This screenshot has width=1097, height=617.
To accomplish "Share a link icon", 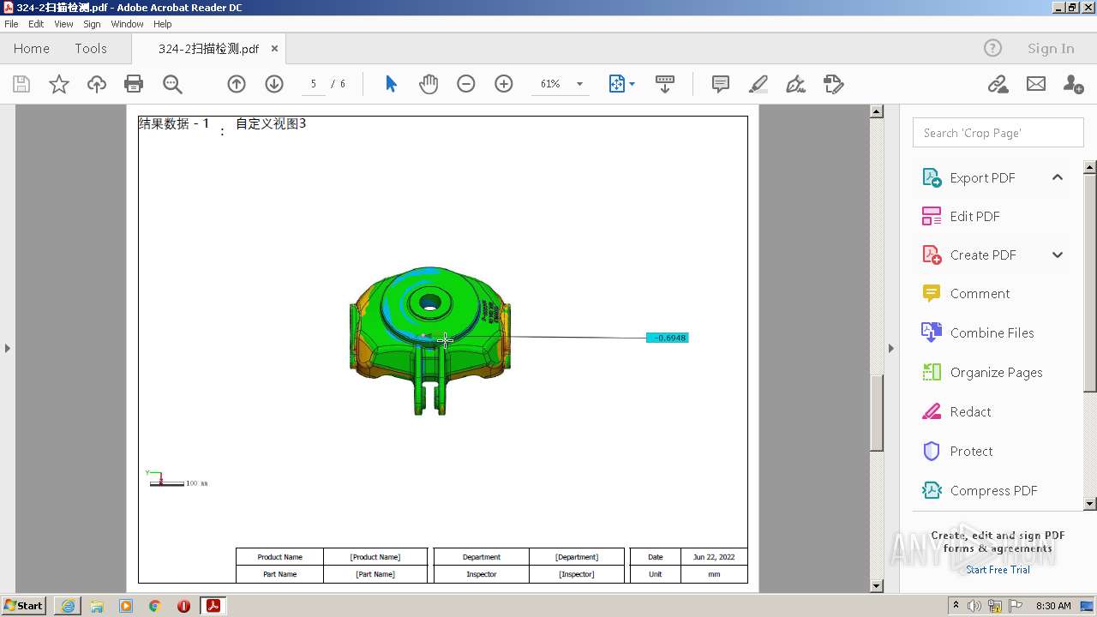I will click(998, 84).
